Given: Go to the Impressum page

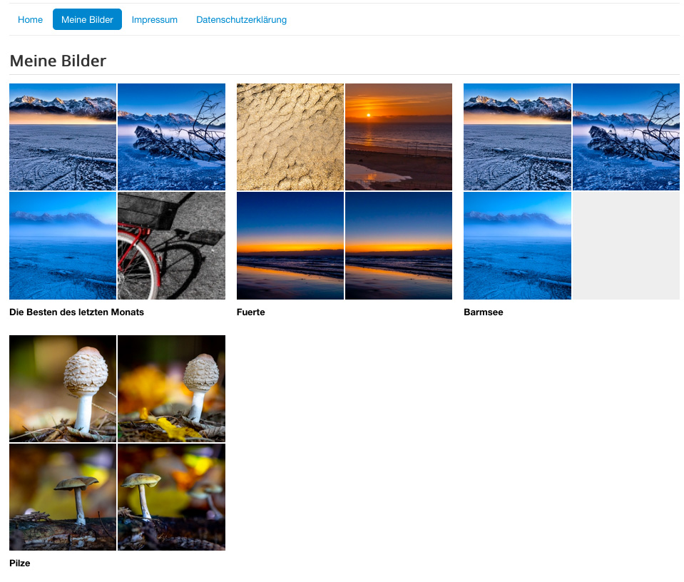Looking at the screenshot, I should [155, 20].
